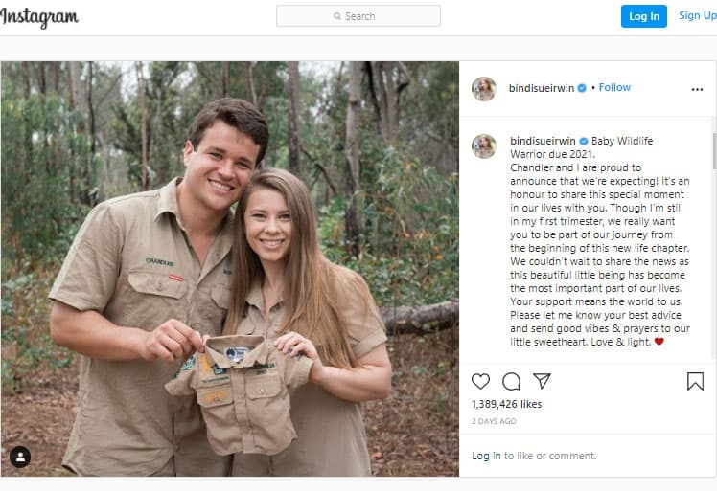Show tagged people icon on the photo
The width and height of the screenshot is (717, 491).
click(20, 457)
